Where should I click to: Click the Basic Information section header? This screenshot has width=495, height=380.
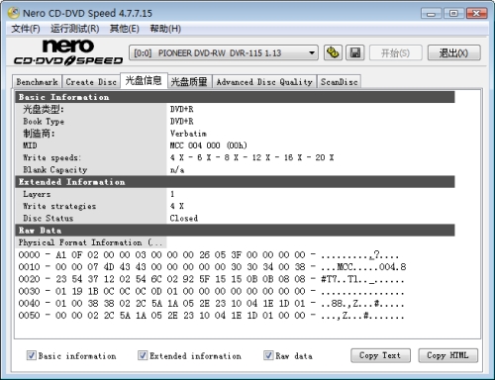235,97
